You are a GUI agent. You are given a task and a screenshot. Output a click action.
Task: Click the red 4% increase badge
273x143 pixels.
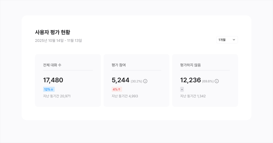pyautogui.click(x=117, y=89)
